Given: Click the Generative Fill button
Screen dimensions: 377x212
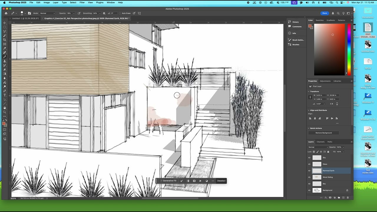Looking at the screenshot, I should [x=168, y=181].
